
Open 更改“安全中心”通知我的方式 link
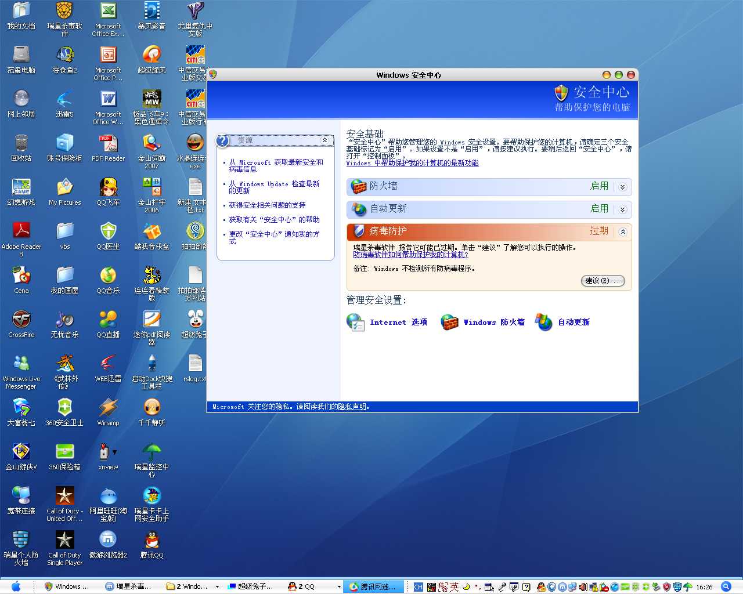click(x=274, y=238)
